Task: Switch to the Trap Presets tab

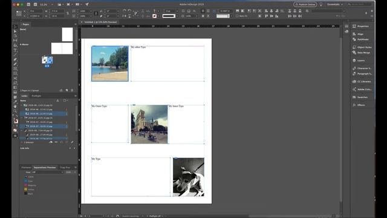Action: [x=65, y=167]
